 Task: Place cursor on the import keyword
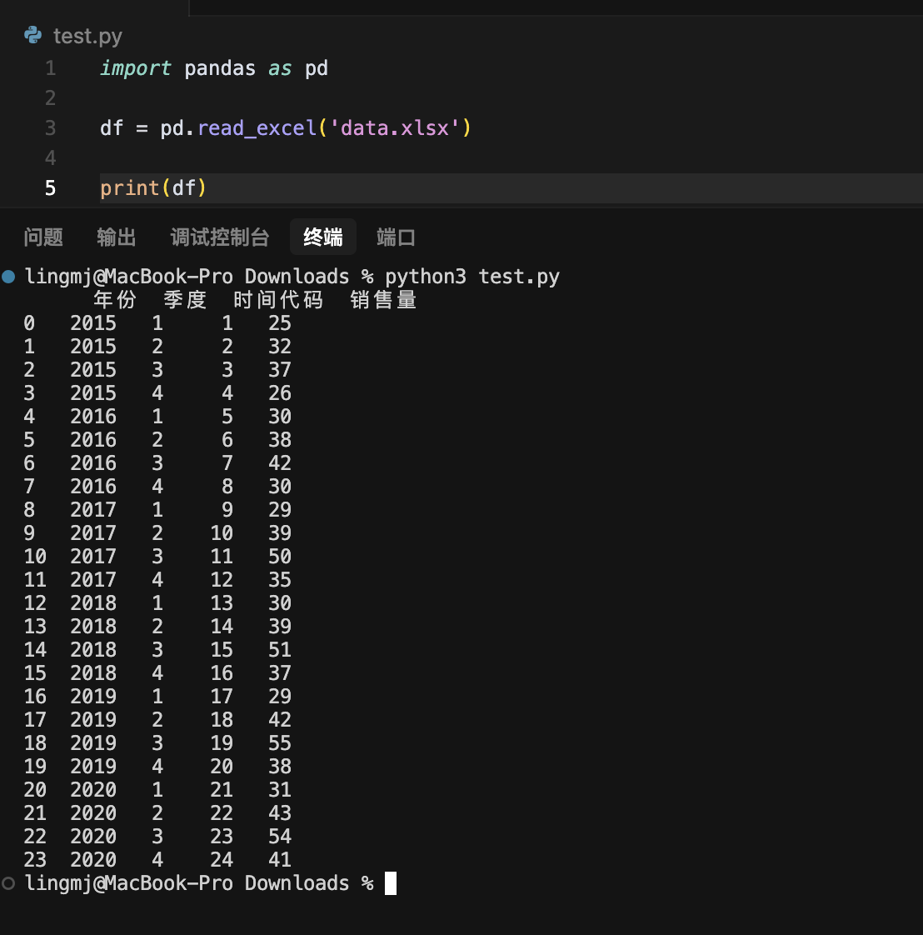[135, 68]
